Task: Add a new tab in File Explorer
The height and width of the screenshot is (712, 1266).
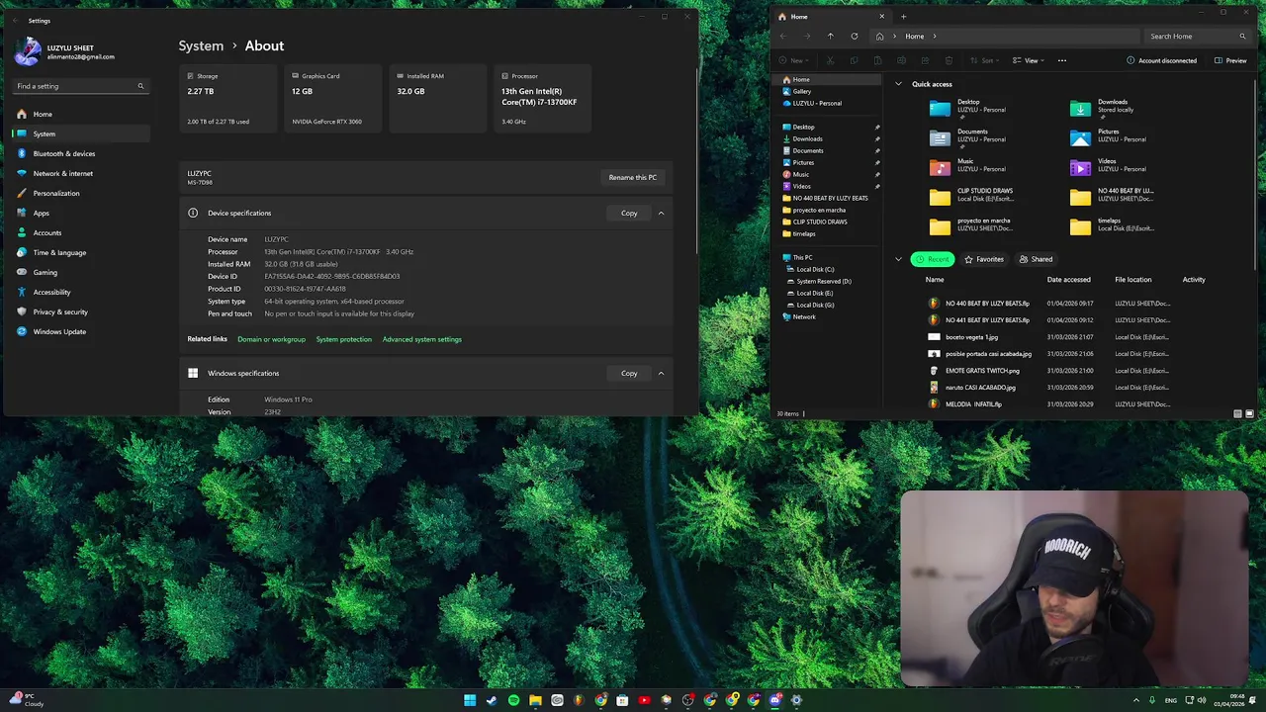Action: 903,17
